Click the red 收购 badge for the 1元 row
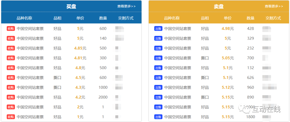 pos(10,117)
